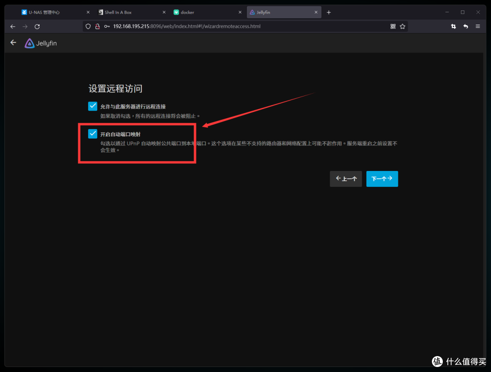
Task: Click the padlock icon in the address bar
Action: [x=97, y=26]
